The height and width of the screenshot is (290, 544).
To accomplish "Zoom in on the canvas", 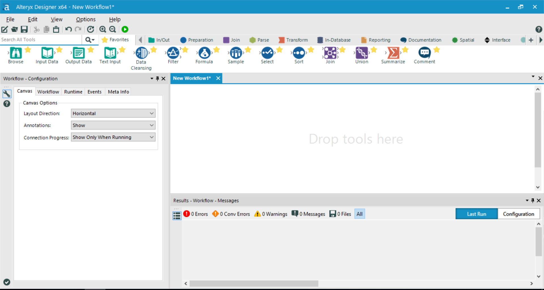I will [x=103, y=29].
